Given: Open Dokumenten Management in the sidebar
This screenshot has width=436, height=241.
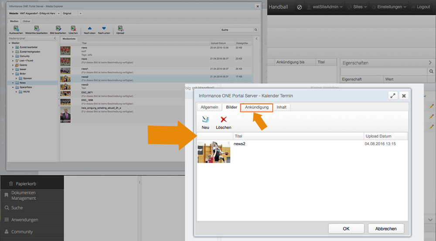Looking at the screenshot, I should (x=32, y=195).
